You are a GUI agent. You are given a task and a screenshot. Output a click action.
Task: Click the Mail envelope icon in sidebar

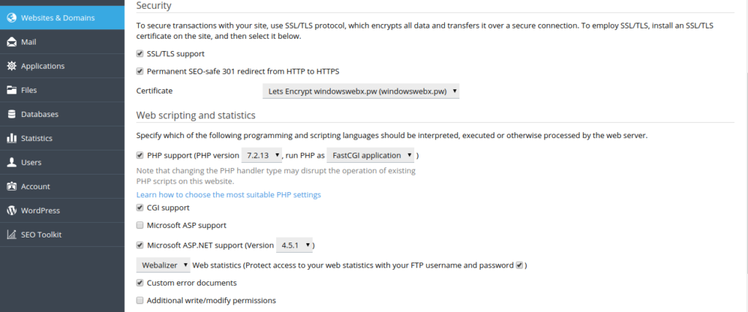pos(12,42)
